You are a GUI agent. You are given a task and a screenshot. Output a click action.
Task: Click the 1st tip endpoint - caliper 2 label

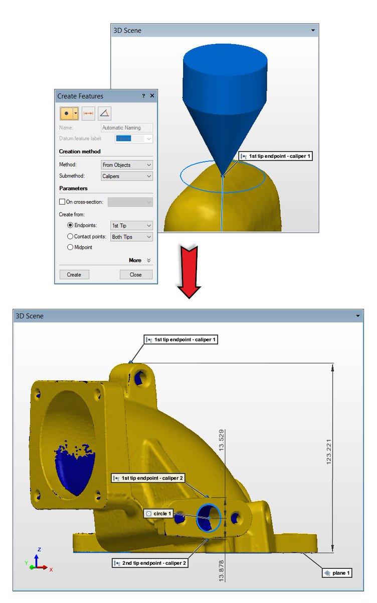(x=148, y=478)
